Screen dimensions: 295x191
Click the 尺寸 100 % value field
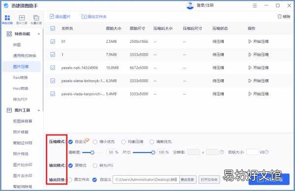tap(162, 152)
